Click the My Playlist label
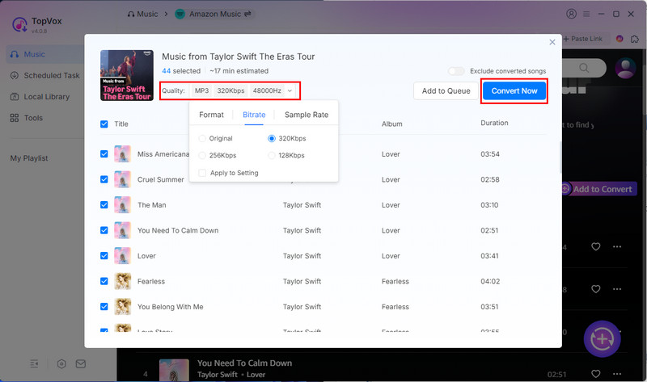 [x=29, y=158]
